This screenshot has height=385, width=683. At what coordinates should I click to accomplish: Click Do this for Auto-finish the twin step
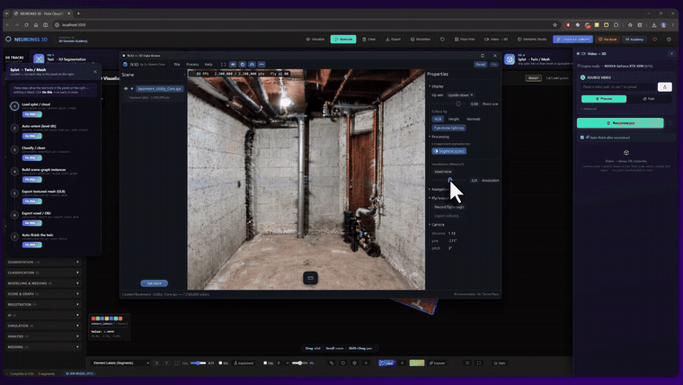tap(31, 245)
